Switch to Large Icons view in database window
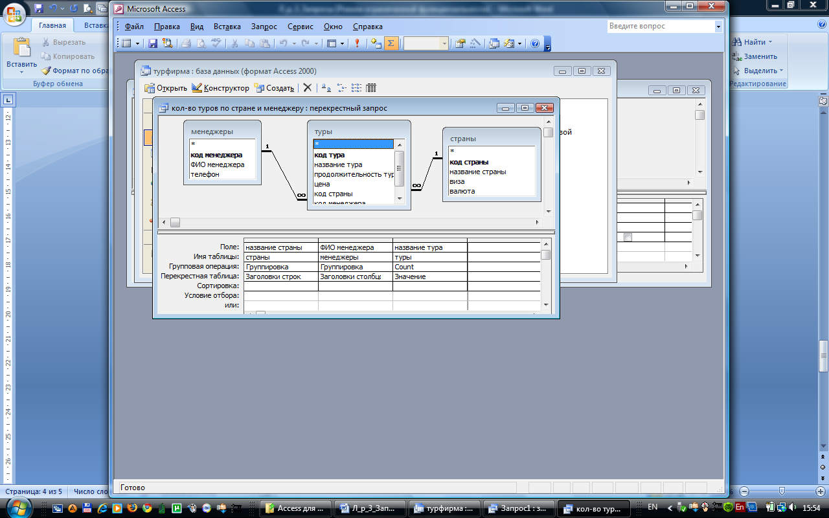This screenshot has height=518, width=829. coord(327,88)
